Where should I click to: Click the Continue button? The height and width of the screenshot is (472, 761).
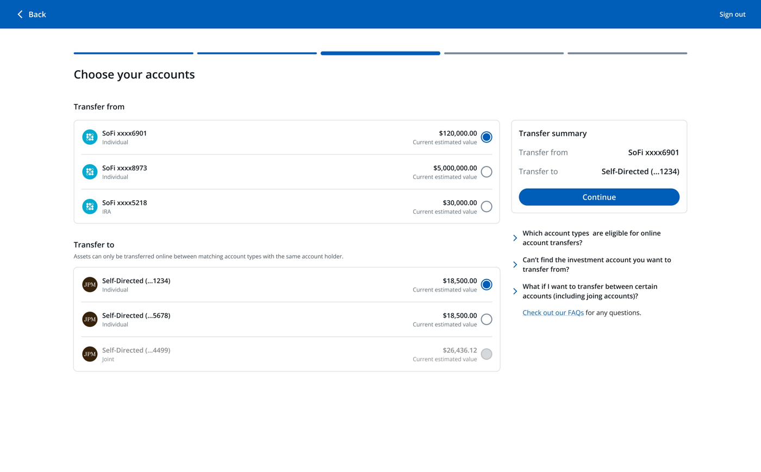click(x=599, y=197)
